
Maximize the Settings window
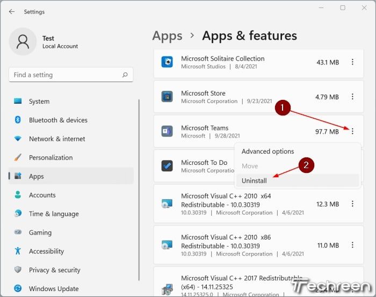click(x=343, y=8)
